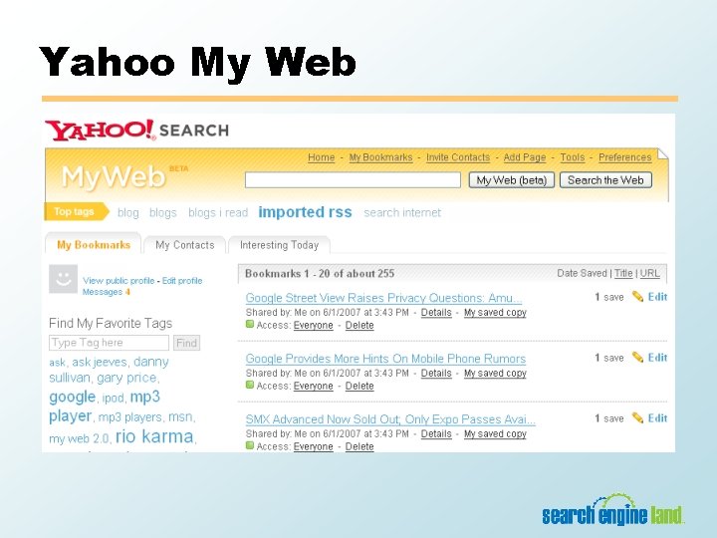Click green access icon on SMX Advanced bookmark
Viewport: 717px width, 538px height.
250,445
